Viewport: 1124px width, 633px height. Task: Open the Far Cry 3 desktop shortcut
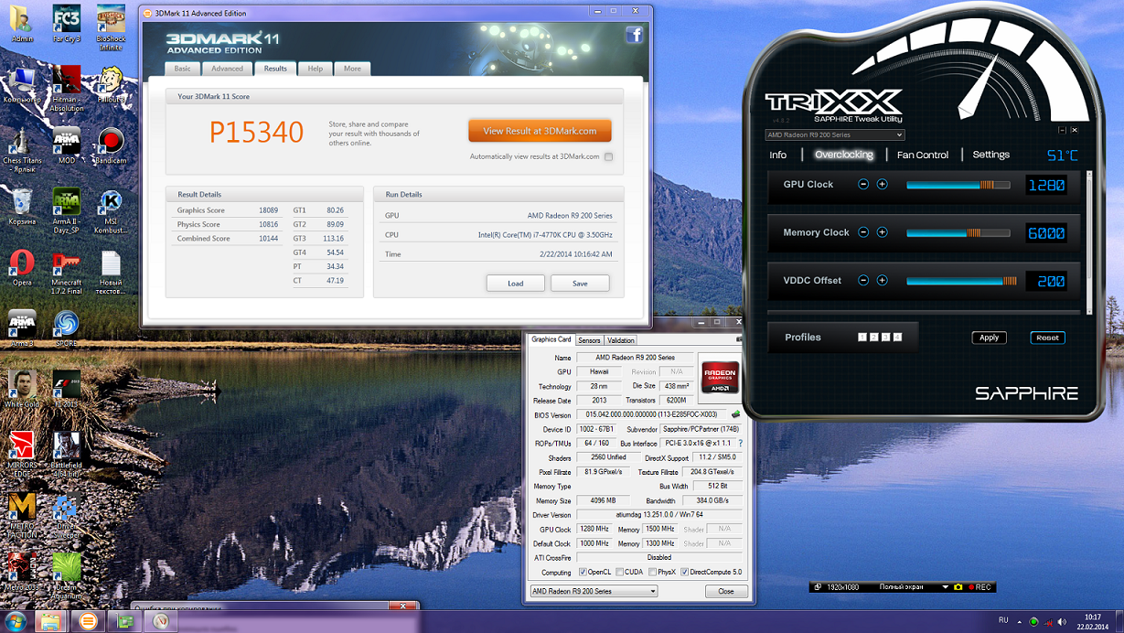pyautogui.click(x=66, y=25)
